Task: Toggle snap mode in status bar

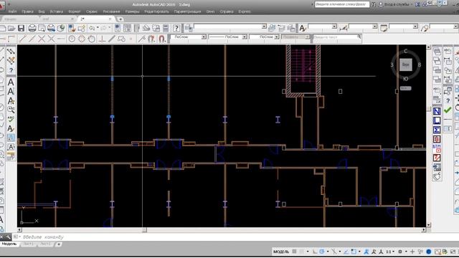Action: [x=301, y=252]
